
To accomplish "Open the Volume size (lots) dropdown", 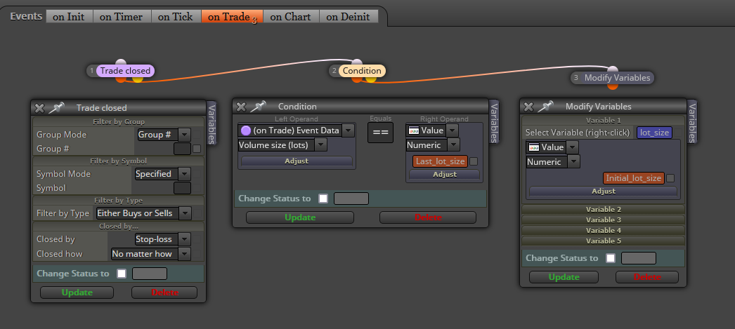I will pos(282,145).
